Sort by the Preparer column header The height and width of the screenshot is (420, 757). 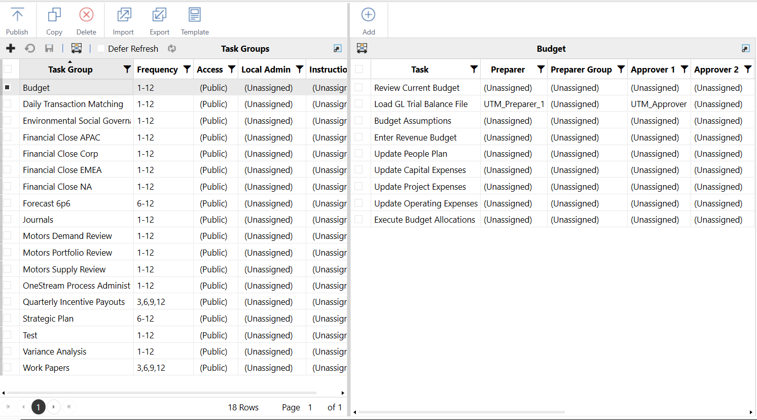508,69
